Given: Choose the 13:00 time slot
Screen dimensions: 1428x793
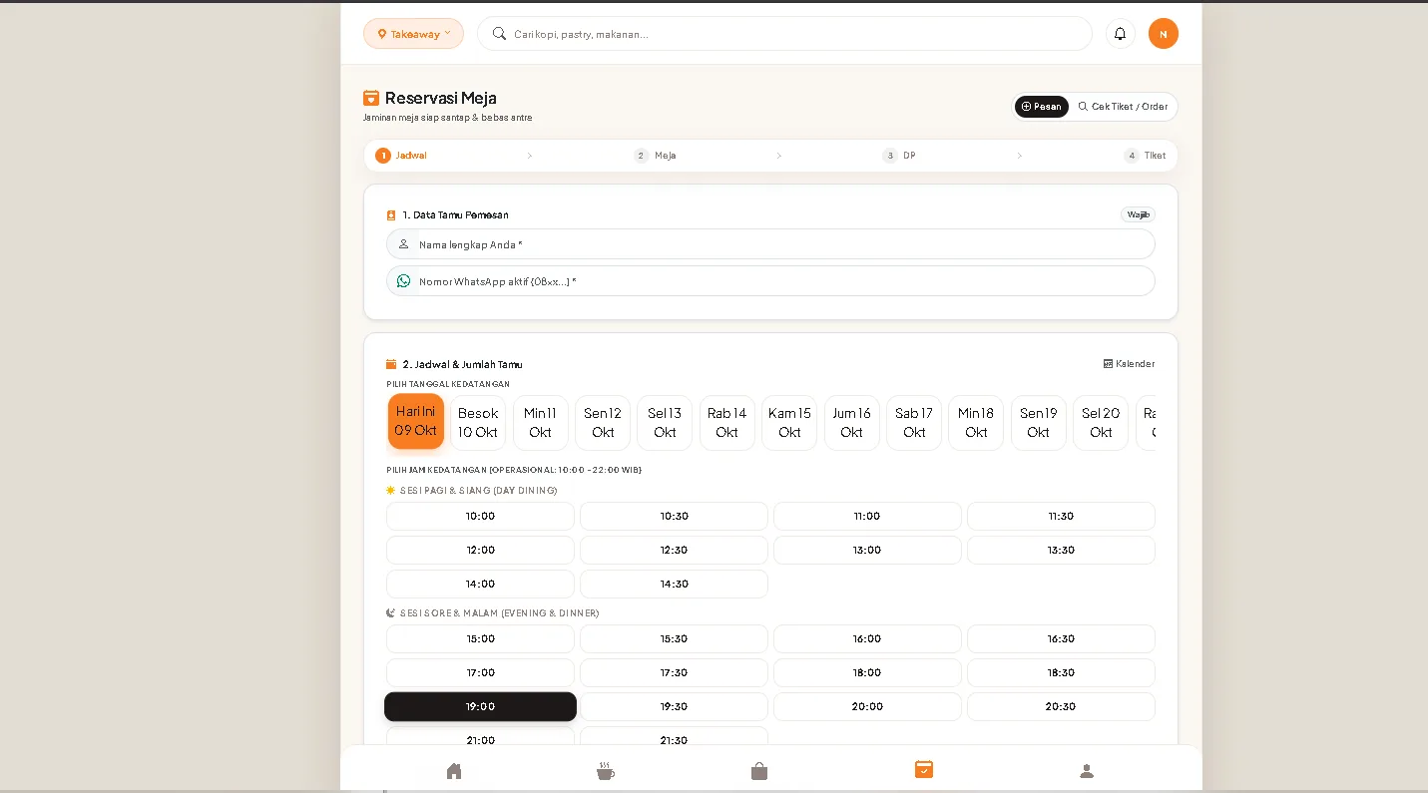Looking at the screenshot, I should [867, 550].
